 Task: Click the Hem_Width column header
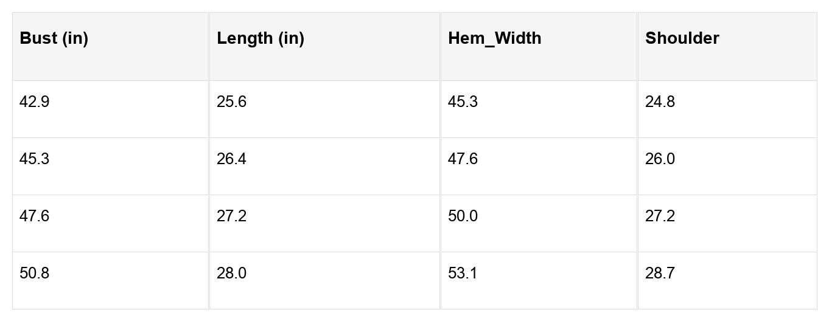point(494,38)
